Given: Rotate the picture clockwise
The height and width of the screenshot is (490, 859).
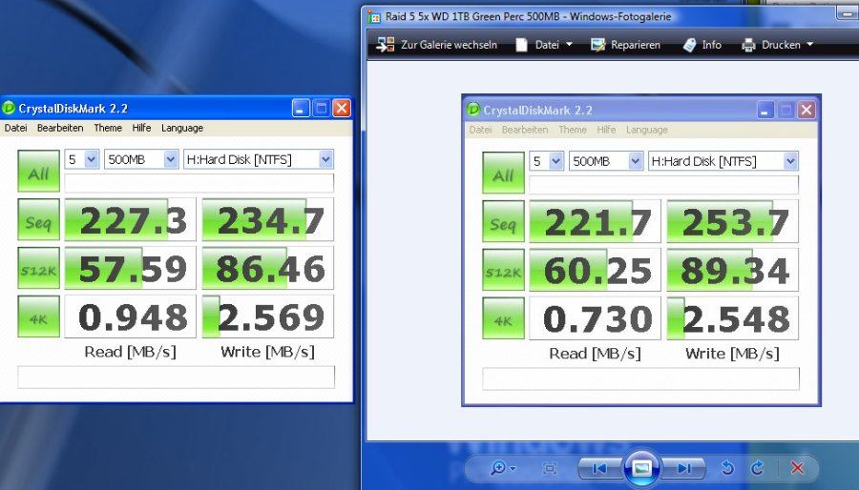Looking at the screenshot, I should 757,468.
